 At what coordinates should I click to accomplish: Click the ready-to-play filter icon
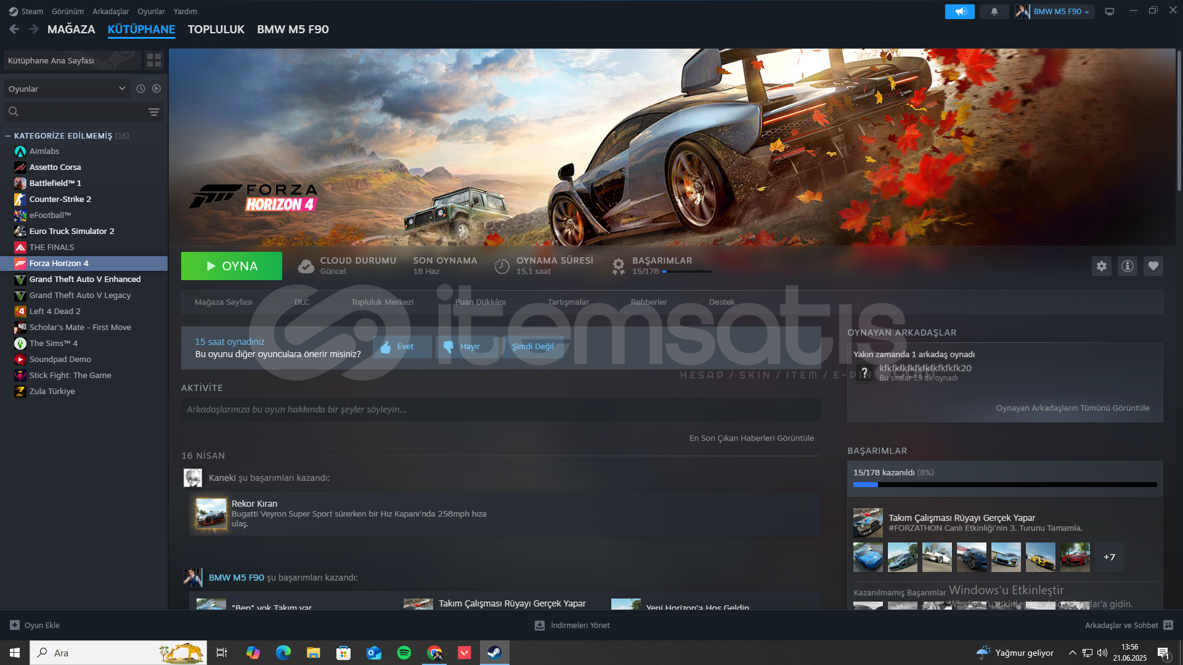pyautogui.click(x=157, y=89)
